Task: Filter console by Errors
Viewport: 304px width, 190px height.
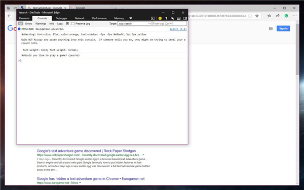Action: click(x=28, y=24)
